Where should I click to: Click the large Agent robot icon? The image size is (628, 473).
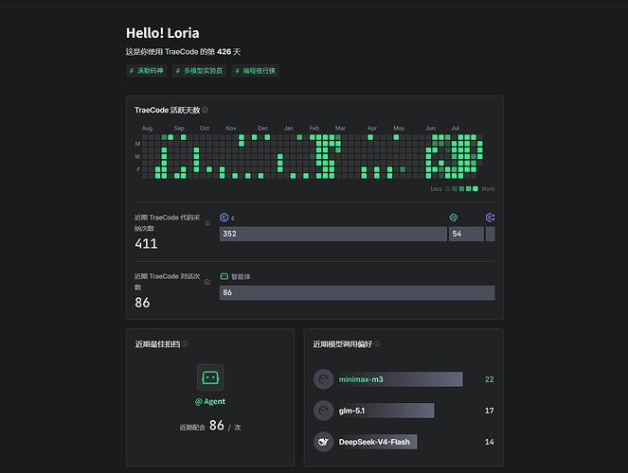coord(210,377)
